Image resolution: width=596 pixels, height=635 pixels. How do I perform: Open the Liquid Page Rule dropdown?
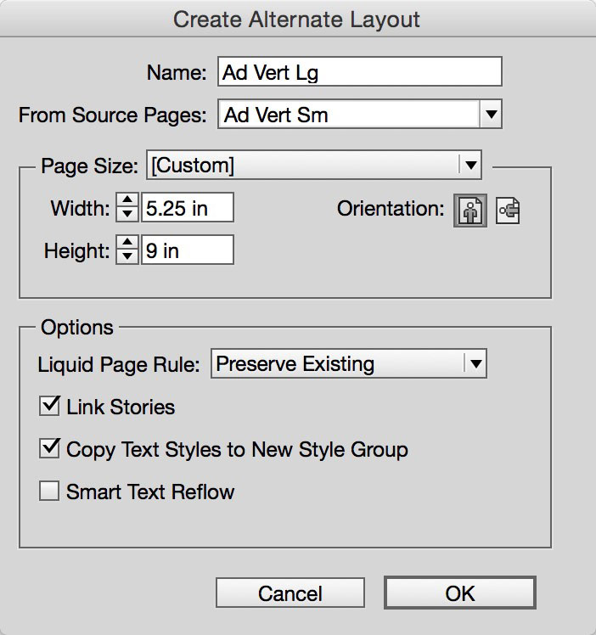click(475, 364)
